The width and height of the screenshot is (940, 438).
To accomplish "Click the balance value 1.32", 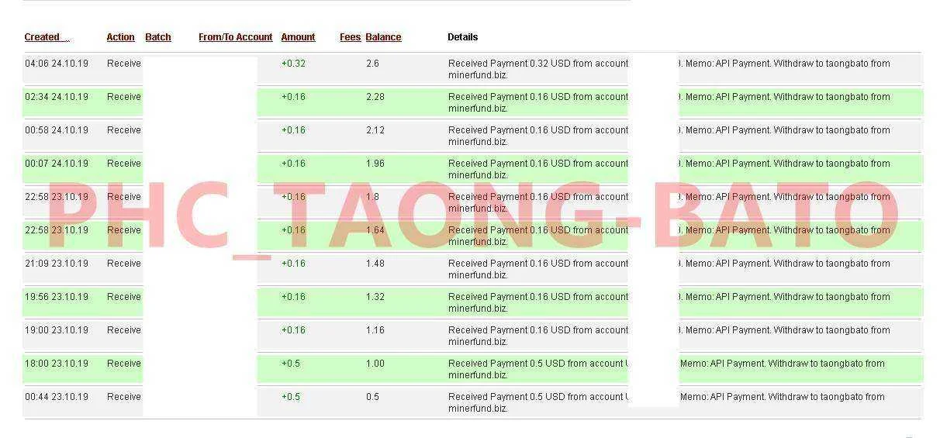I will [375, 297].
